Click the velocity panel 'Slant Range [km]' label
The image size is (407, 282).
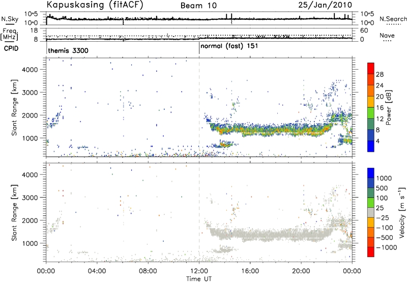(14, 212)
